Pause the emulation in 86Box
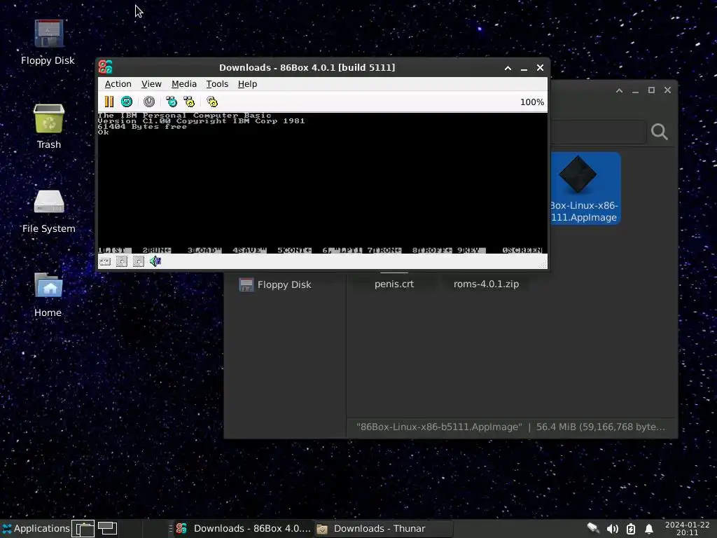The width and height of the screenshot is (717, 538). pyautogui.click(x=109, y=102)
